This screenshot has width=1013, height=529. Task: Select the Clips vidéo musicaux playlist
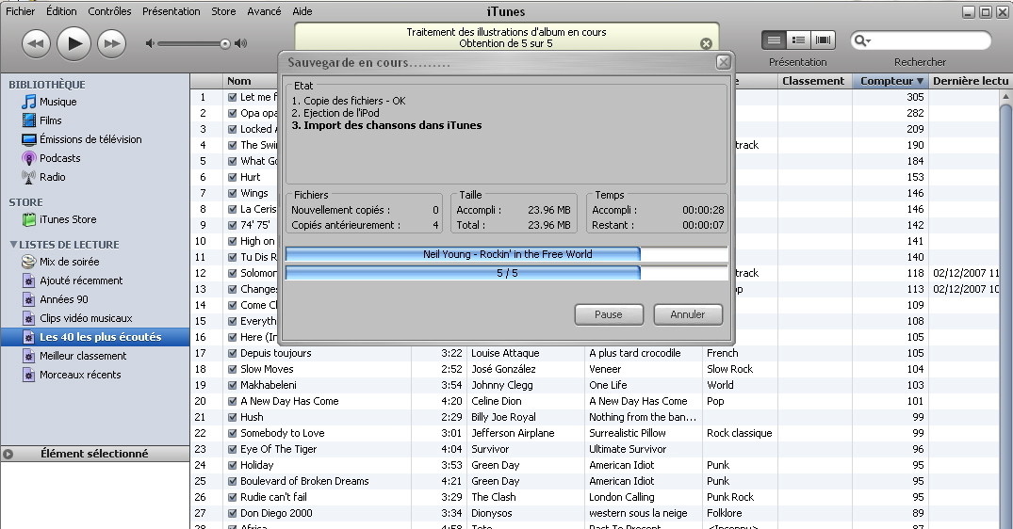[86, 317]
